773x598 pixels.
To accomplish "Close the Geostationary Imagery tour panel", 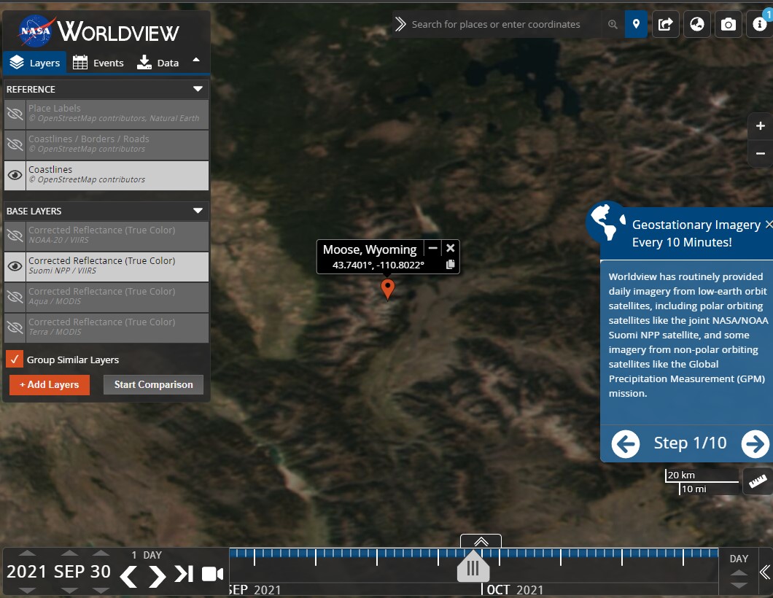I will (x=769, y=225).
